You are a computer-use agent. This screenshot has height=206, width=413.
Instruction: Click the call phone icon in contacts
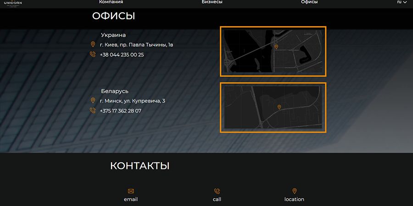tap(217, 191)
